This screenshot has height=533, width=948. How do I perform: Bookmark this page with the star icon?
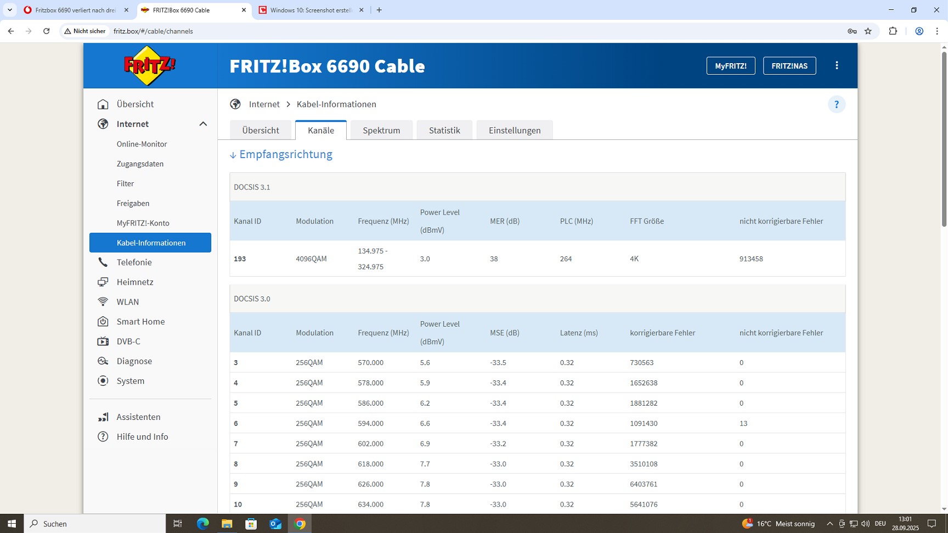click(x=868, y=31)
